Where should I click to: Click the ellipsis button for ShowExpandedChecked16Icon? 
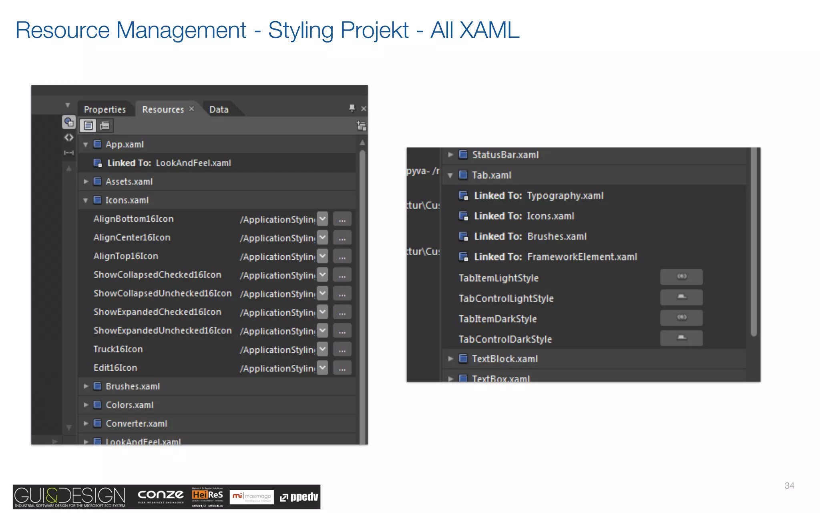[x=342, y=312]
